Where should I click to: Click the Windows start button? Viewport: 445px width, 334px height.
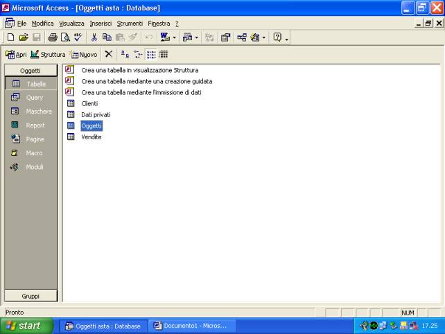tap(26, 326)
